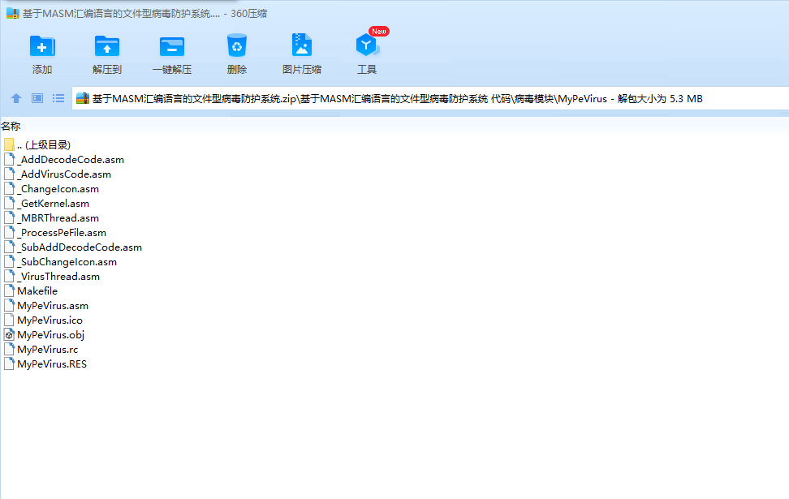The width and height of the screenshot is (789, 499).
Task: Click the file icon of MyPeVirus.asm
Action: pyautogui.click(x=9, y=305)
